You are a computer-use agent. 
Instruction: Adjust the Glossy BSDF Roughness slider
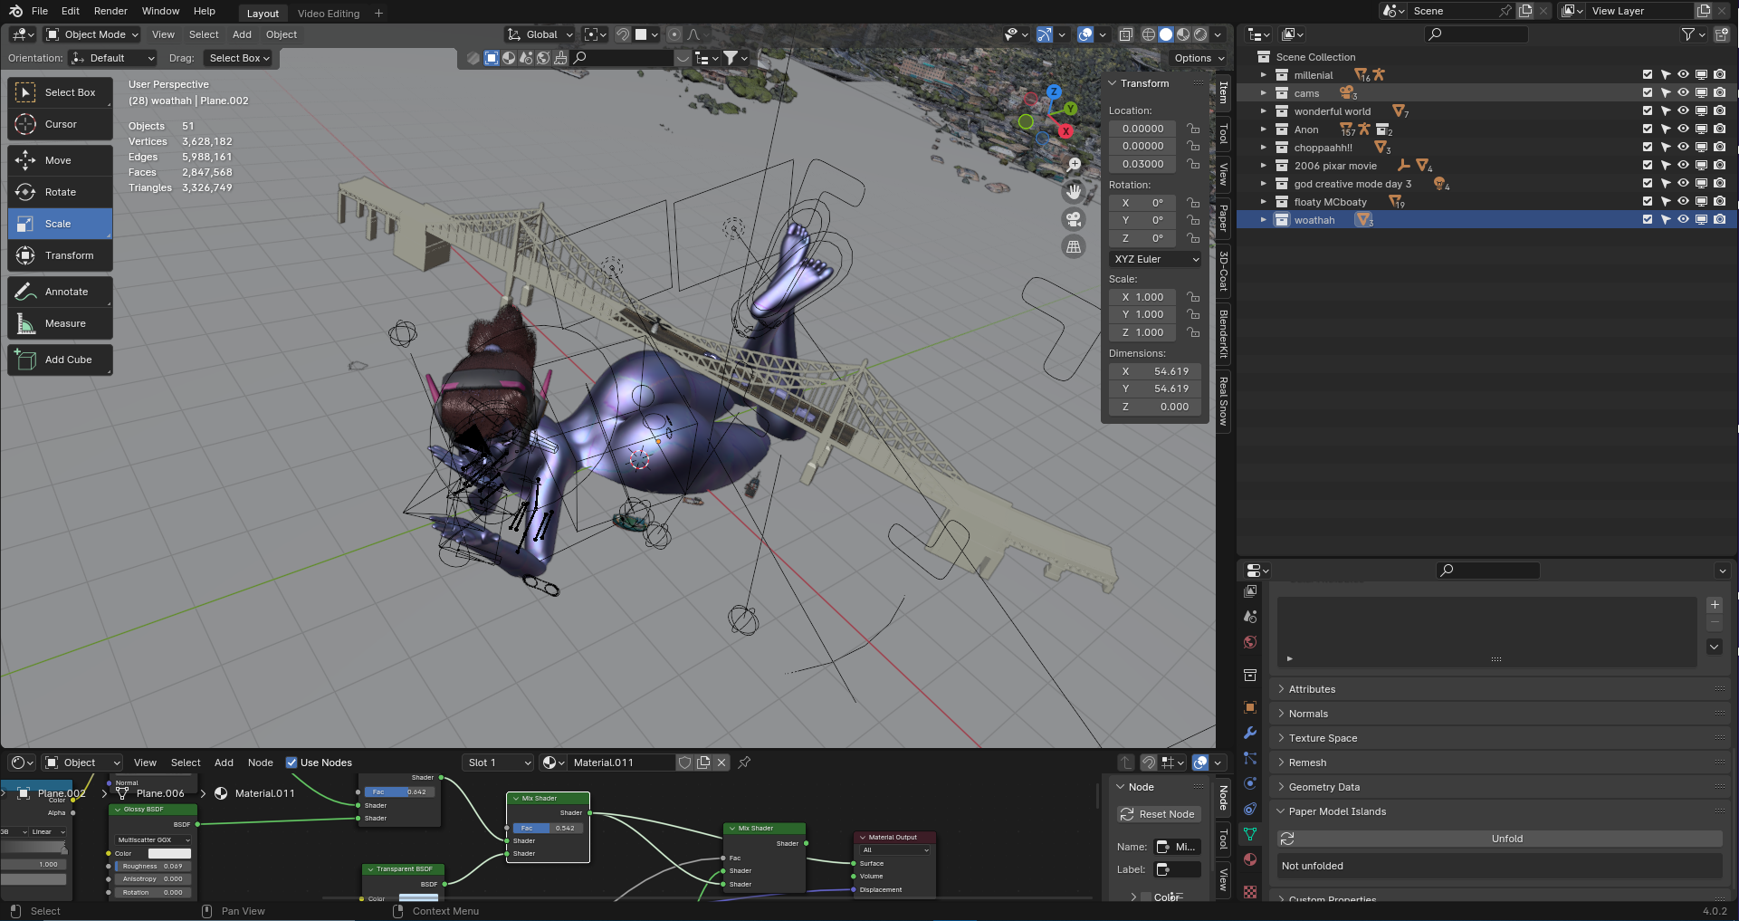(x=153, y=866)
